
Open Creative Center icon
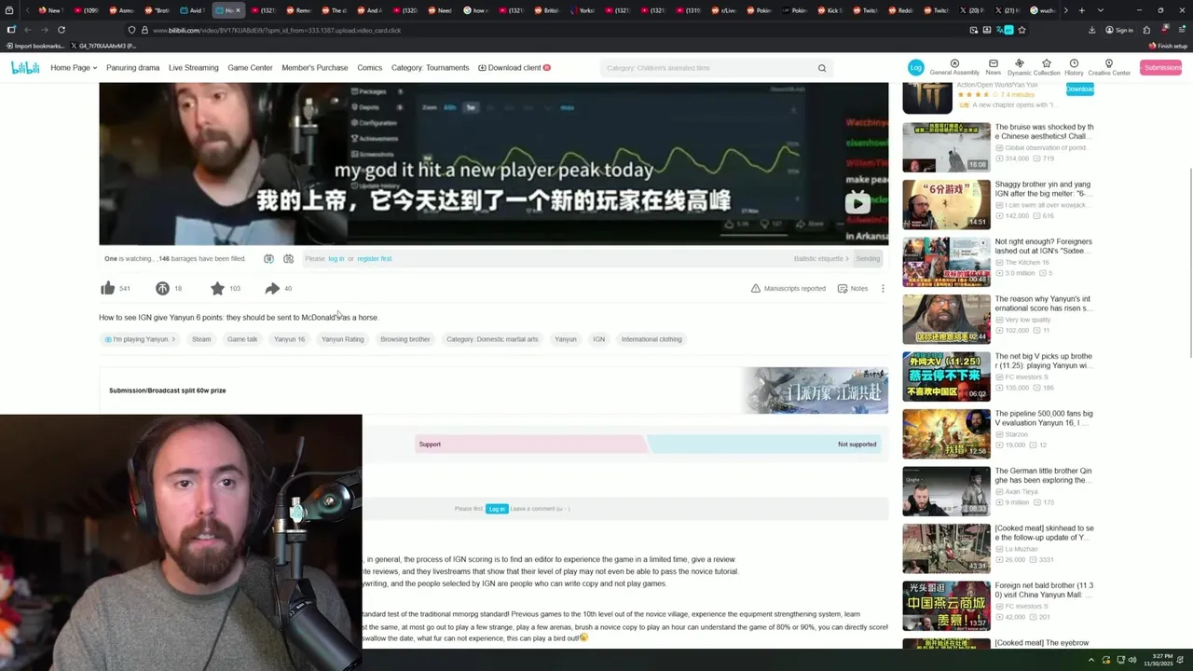point(1109,67)
